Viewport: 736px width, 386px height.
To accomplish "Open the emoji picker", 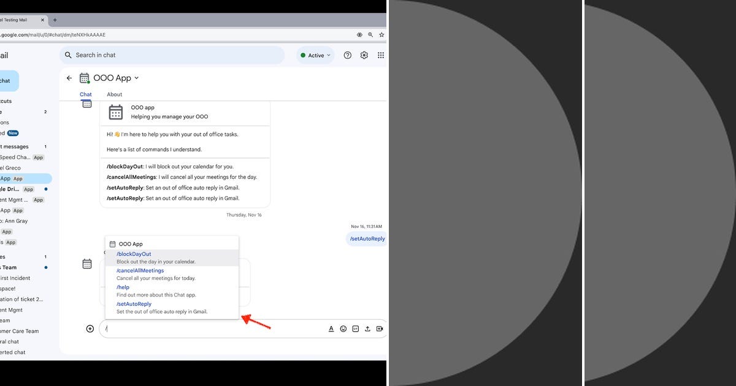I will click(343, 328).
